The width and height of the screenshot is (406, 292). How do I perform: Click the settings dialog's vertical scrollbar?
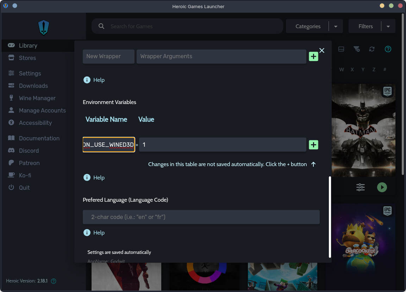tap(330, 217)
